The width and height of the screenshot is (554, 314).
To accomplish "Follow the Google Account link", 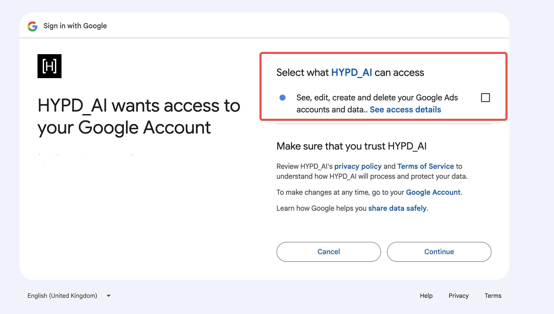I will [x=433, y=192].
